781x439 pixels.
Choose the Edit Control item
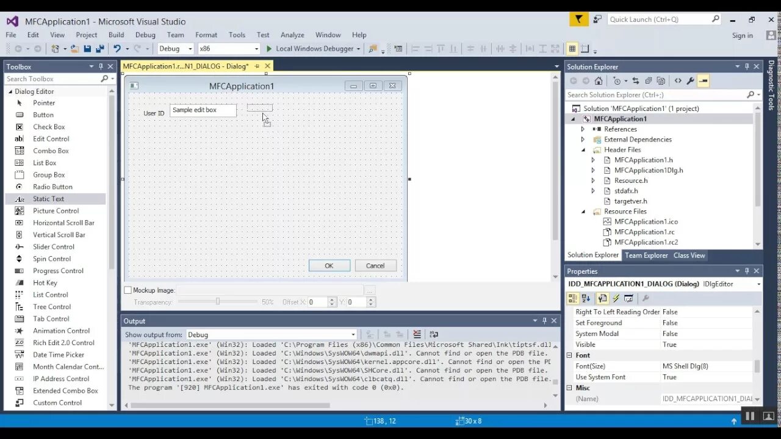point(51,139)
